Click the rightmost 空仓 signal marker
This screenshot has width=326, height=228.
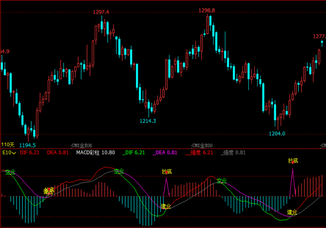point(222,180)
